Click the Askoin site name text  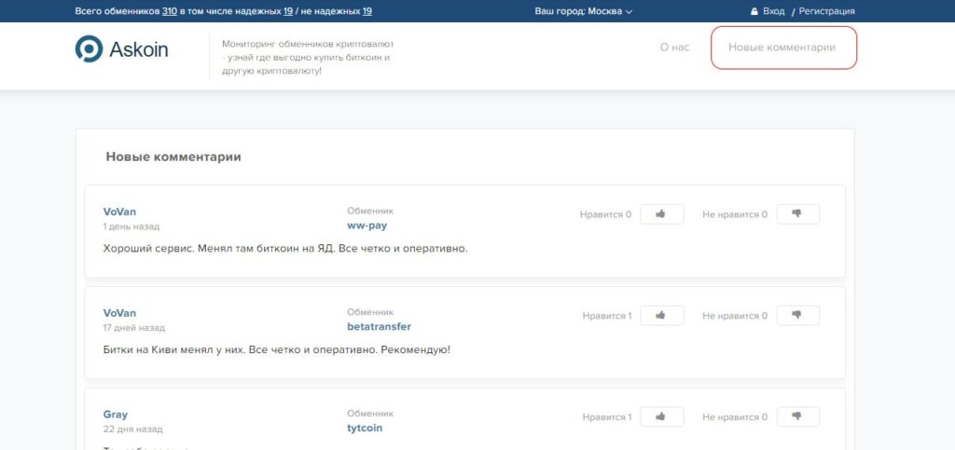[x=139, y=49]
